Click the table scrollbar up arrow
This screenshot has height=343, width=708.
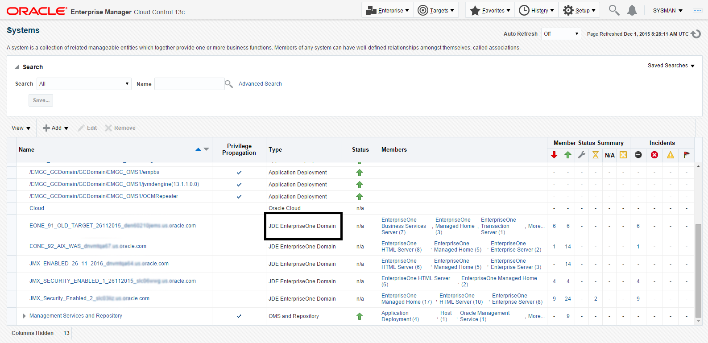point(699,166)
